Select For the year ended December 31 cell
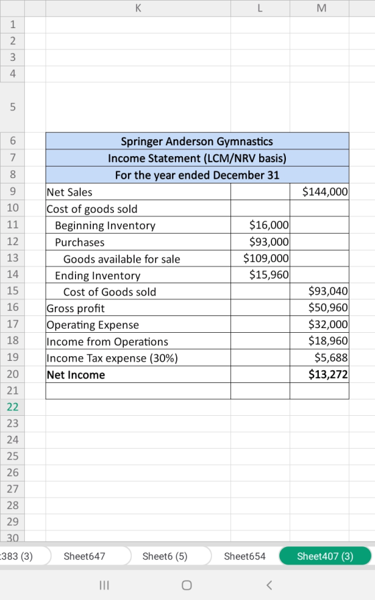 tap(197, 175)
